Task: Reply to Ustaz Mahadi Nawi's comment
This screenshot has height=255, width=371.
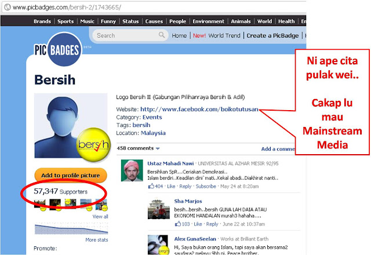Action: point(185,186)
